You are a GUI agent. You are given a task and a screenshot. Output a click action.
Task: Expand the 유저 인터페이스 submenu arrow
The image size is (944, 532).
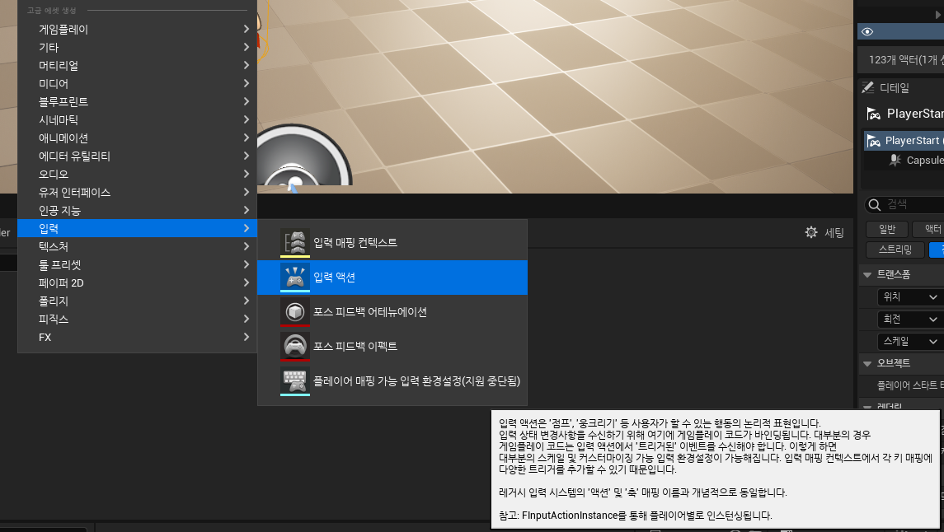click(x=247, y=192)
